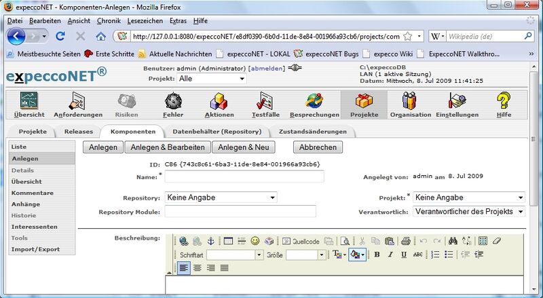Toggle italic formatting

pos(390,255)
